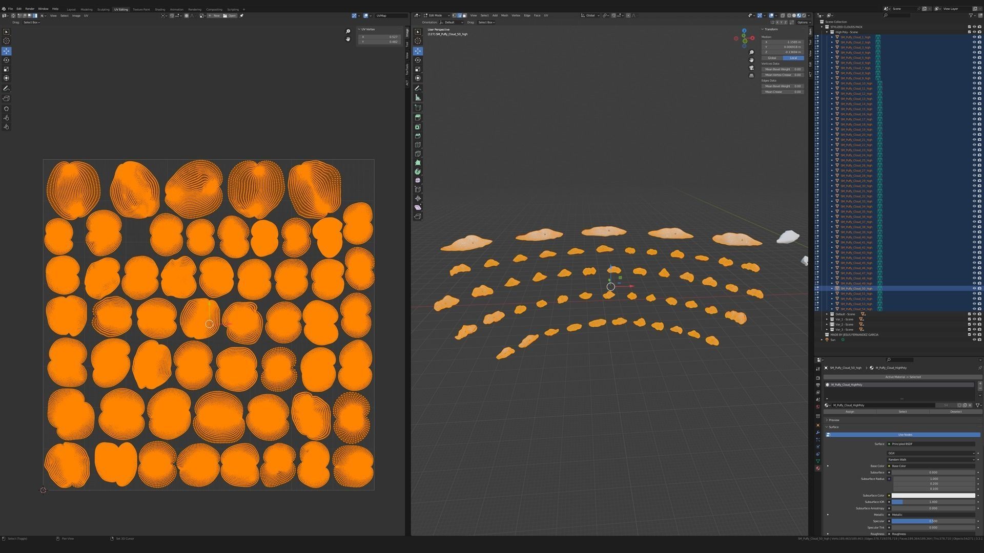
Task: Click the Subsurface Color white swatch
Action: pyautogui.click(x=933, y=496)
